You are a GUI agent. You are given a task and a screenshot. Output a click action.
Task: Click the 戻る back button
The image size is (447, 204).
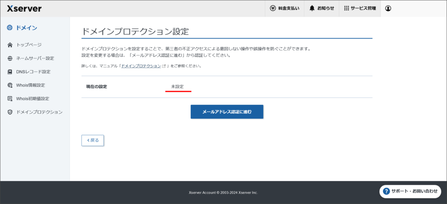[x=93, y=140]
